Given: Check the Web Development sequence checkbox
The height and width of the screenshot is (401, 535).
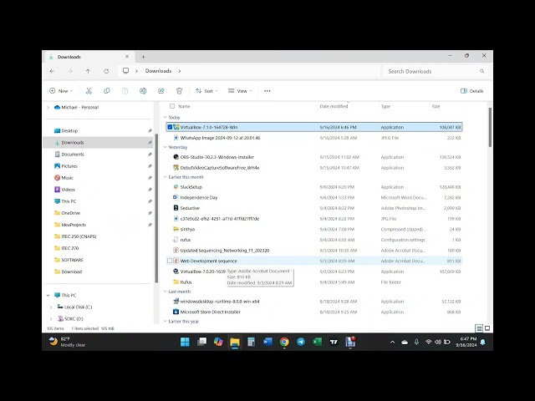Looking at the screenshot, I should click(170, 261).
